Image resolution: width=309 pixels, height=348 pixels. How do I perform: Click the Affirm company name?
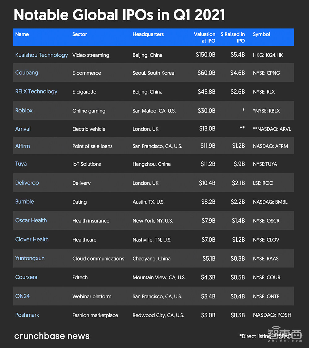point(23,146)
